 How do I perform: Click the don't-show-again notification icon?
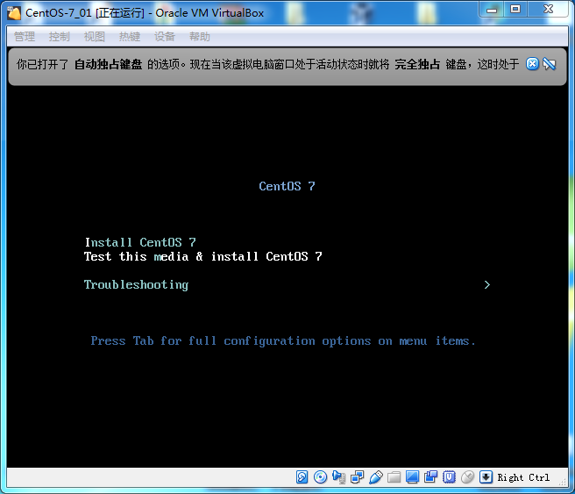550,64
